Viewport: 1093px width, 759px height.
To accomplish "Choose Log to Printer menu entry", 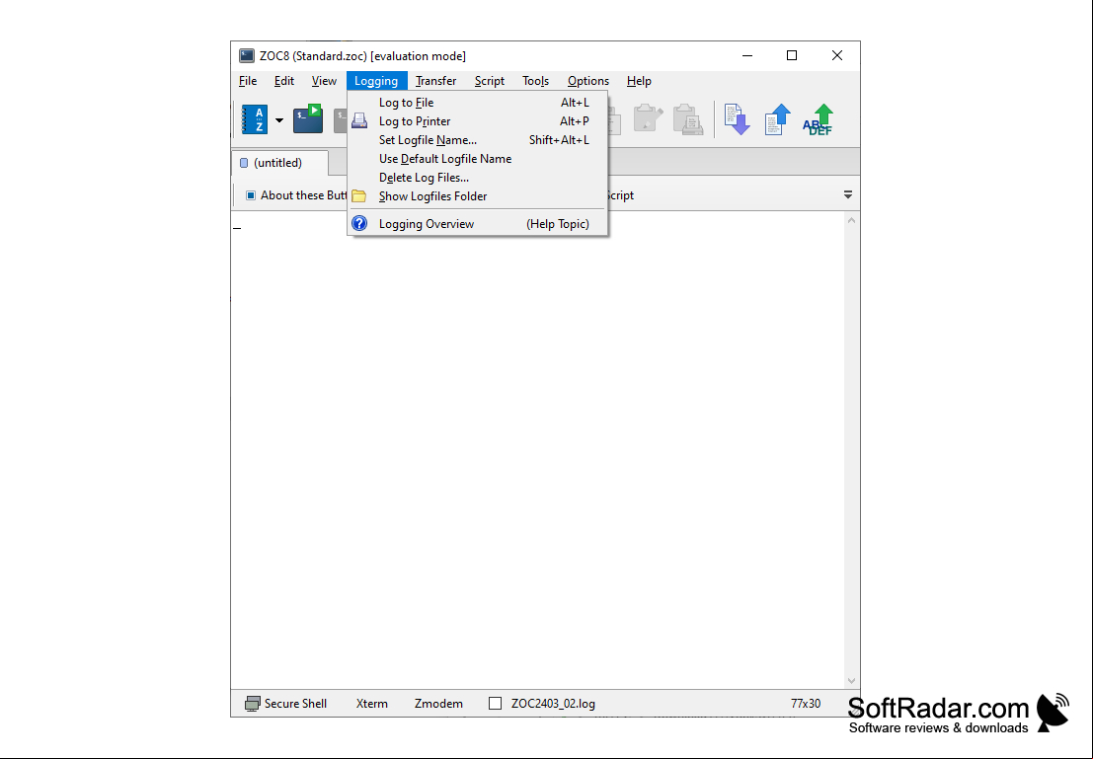I will pos(478,121).
